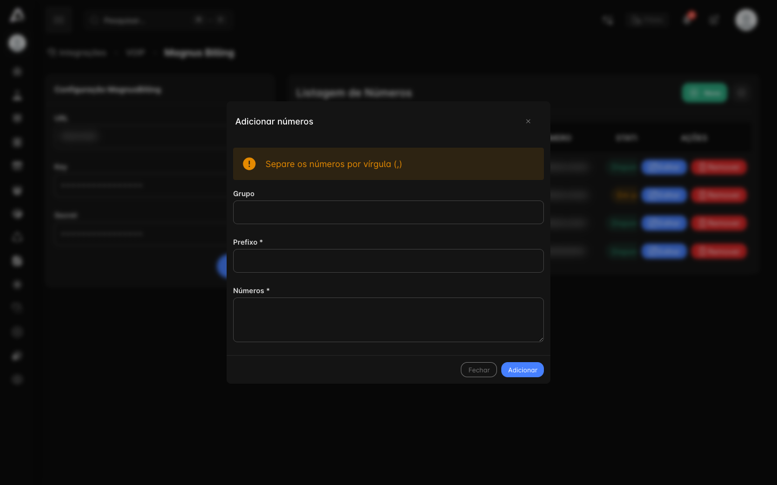Focus the Grupo input field
Screen dimensions: 777x485
pos(388,212)
